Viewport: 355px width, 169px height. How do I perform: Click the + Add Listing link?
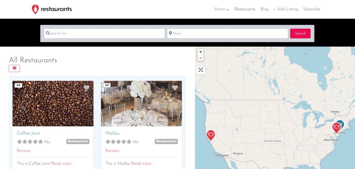tap(286, 9)
